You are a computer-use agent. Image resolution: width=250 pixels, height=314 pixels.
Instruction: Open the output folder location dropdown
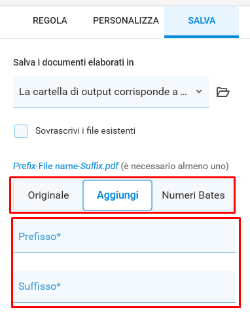tap(111, 92)
